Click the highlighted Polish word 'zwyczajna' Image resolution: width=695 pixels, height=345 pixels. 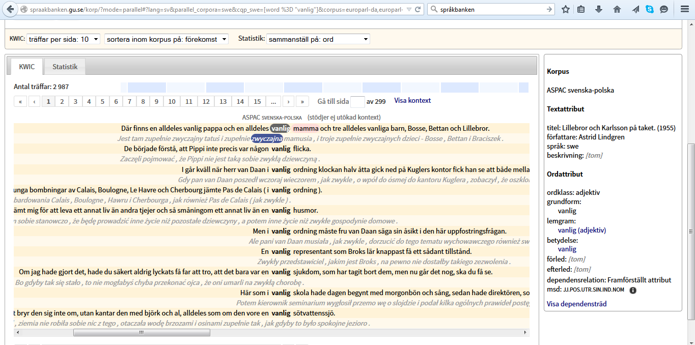pos(267,138)
